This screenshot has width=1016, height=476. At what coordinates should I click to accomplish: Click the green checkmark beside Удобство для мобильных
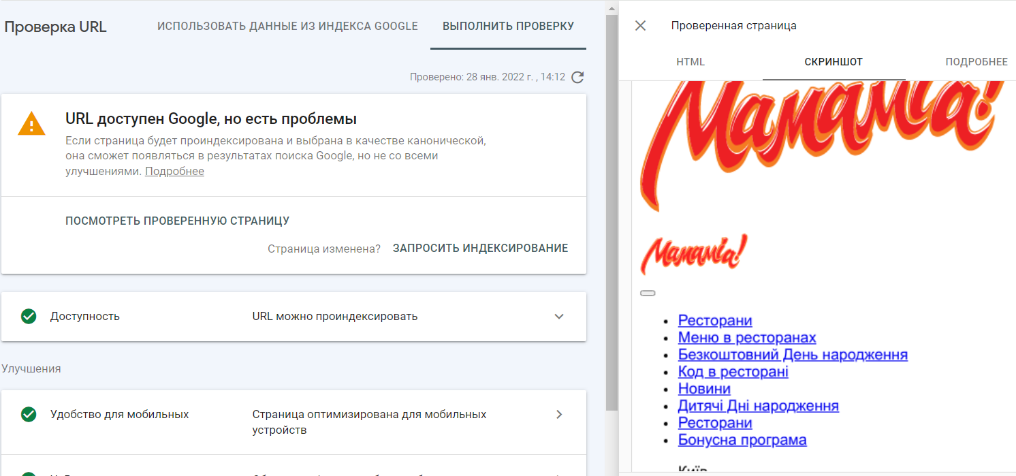(x=29, y=414)
